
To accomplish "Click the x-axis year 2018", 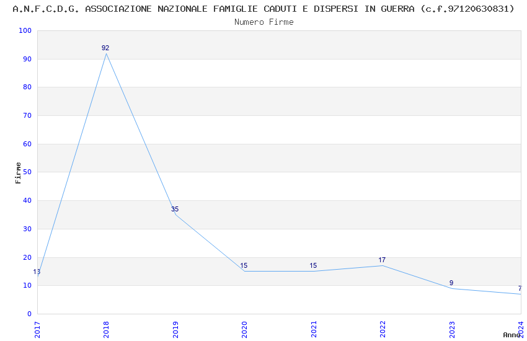I will point(106,330).
